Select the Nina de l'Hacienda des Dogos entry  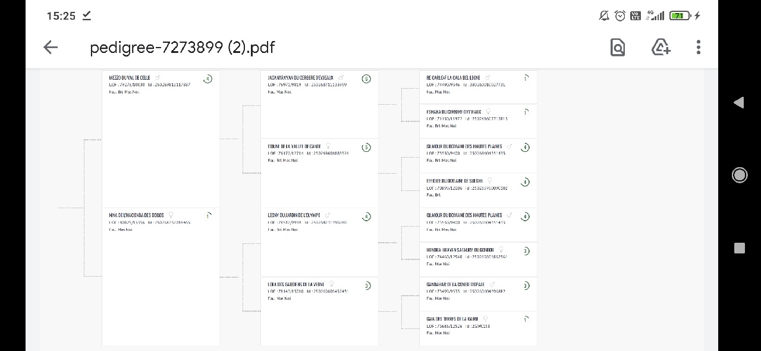tap(161, 277)
